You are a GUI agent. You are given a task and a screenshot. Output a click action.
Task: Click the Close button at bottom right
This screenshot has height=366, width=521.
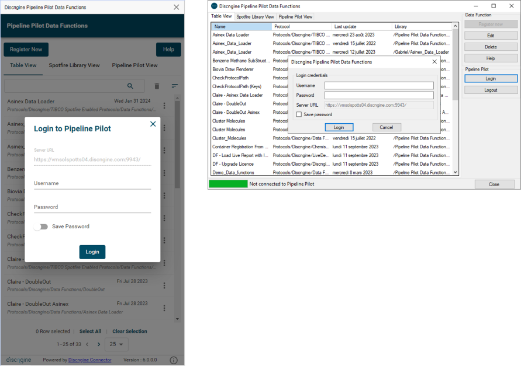495,184
